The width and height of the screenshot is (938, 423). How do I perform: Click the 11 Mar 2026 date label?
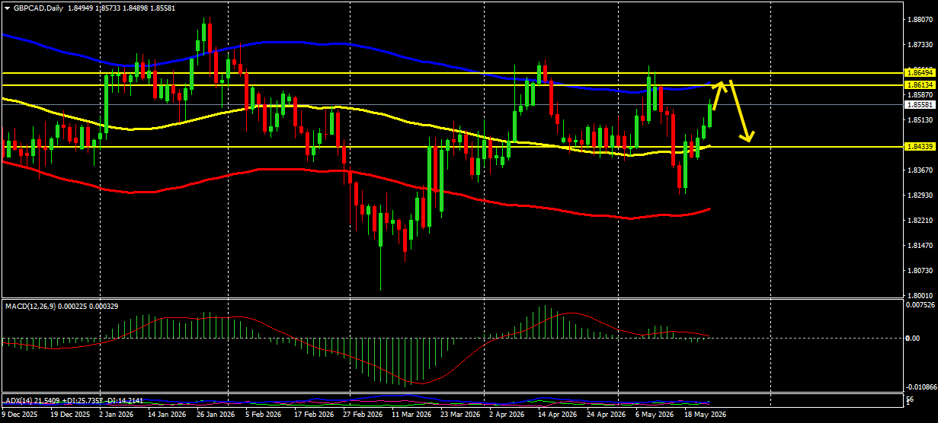tap(412, 415)
